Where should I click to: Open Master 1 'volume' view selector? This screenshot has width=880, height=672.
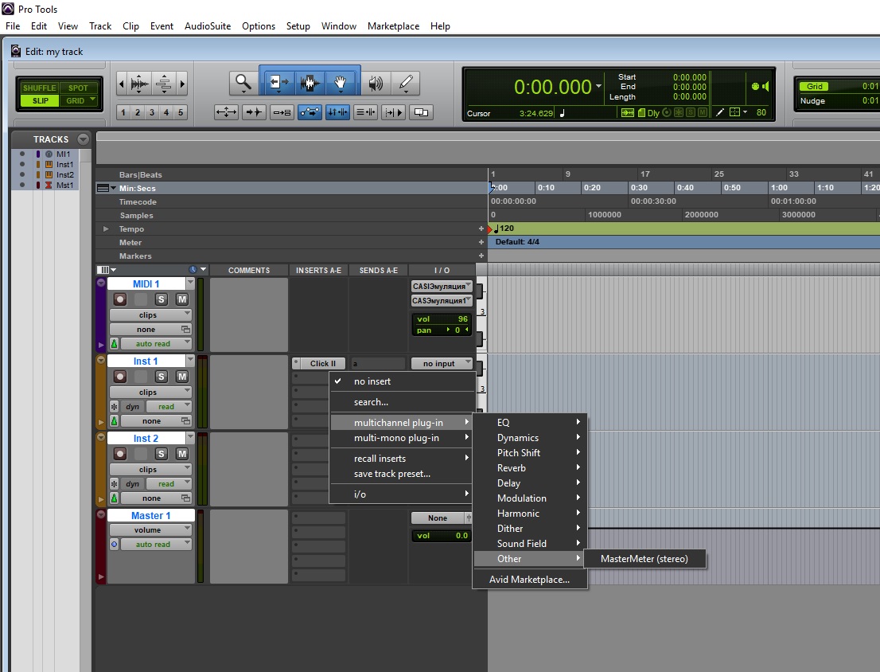[150, 530]
